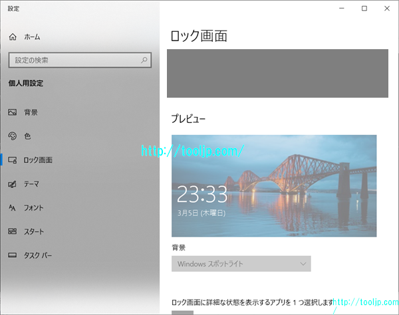Open the 背景 settings page
399x315 pixels.
pyautogui.click(x=31, y=112)
